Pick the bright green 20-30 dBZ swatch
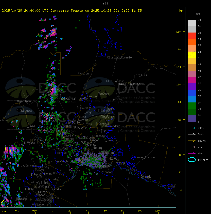Image resolution: width=211 pixels, height=214 pixels. 192,106
